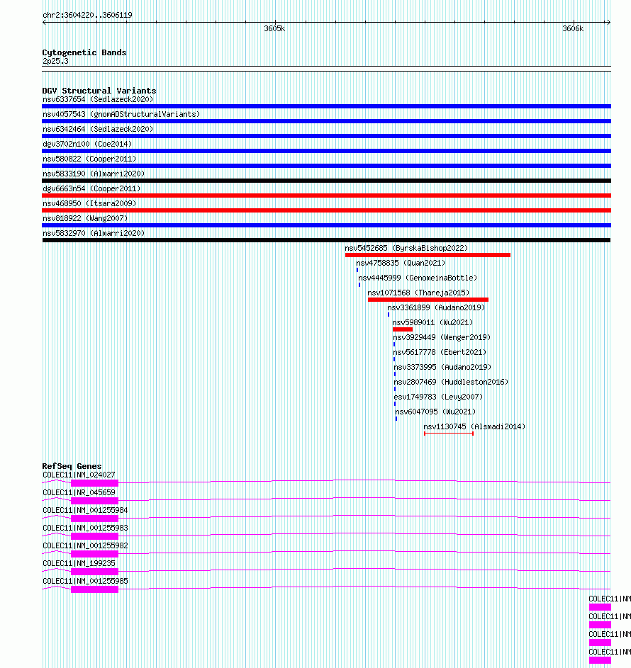Open nsv3929449 (Wenger2019) label
The width and height of the screenshot is (631, 668).
(442, 337)
